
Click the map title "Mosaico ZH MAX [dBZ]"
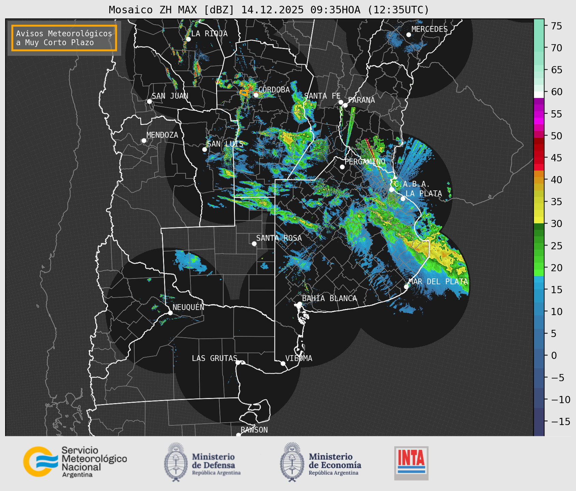pyautogui.click(x=172, y=10)
